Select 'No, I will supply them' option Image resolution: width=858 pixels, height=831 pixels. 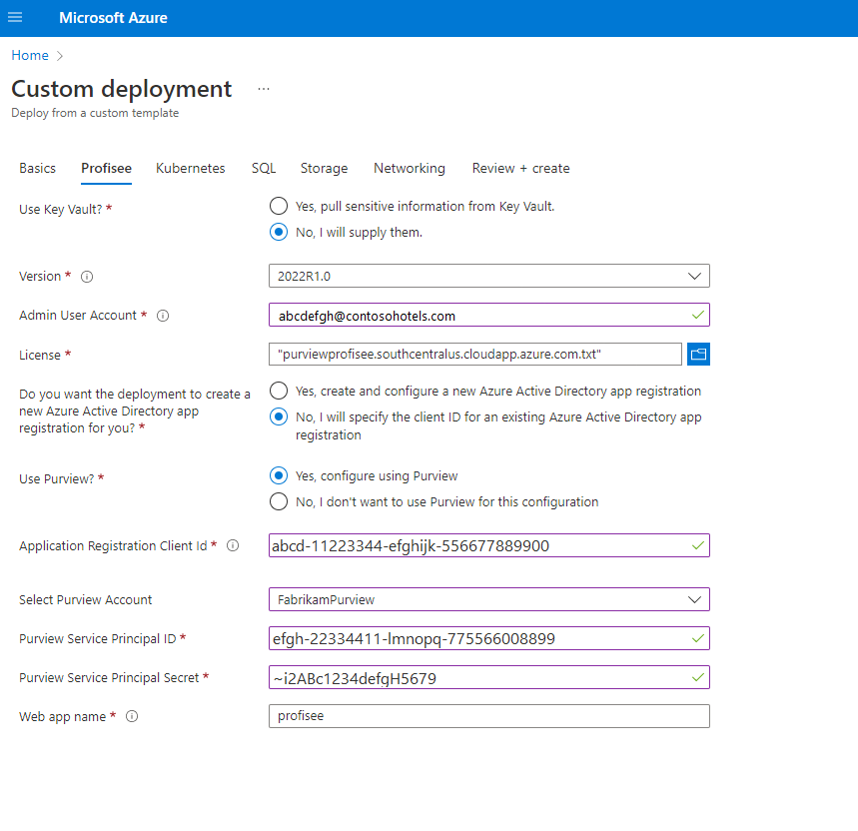279,232
